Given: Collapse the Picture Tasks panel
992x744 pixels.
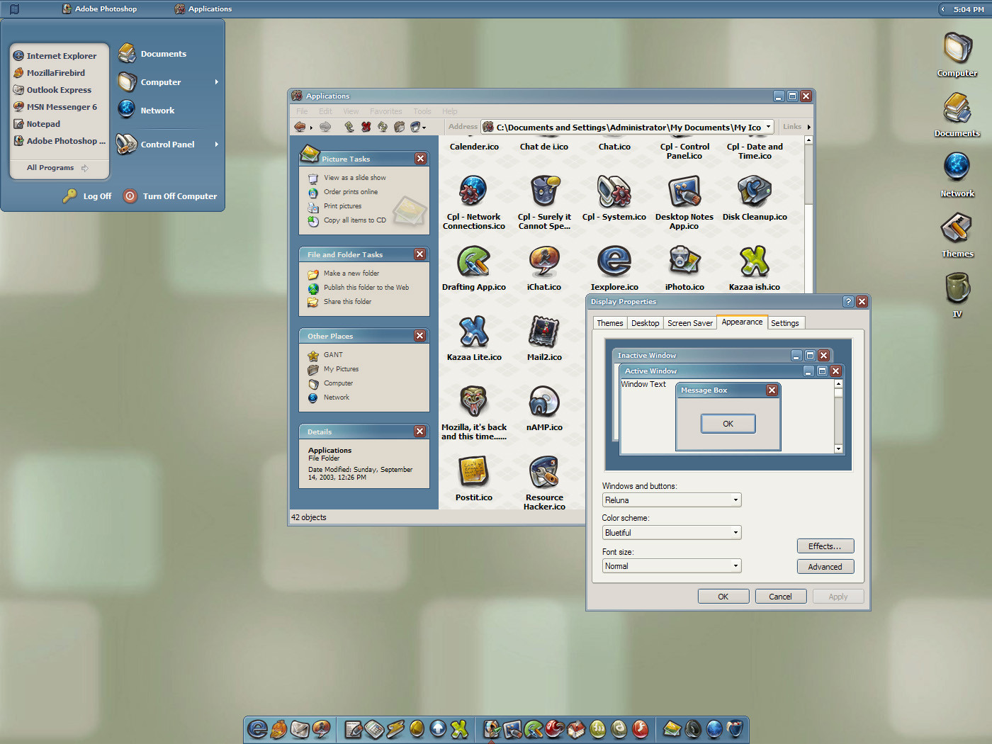Looking at the screenshot, I should point(420,159).
